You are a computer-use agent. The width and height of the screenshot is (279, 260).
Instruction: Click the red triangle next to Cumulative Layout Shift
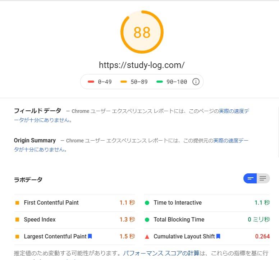point(147,237)
